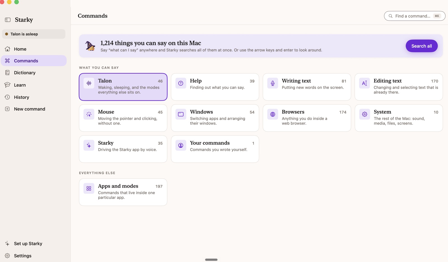Click the ⌘K shortcut badge
The width and height of the screenshot is (448, 262).
437,16
